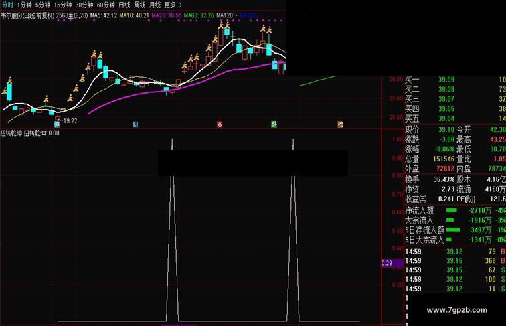This screenshot has width=506, height=326.
Task: Click the 扭转乾坤 sub-indicator title
Action: (11, 133)
